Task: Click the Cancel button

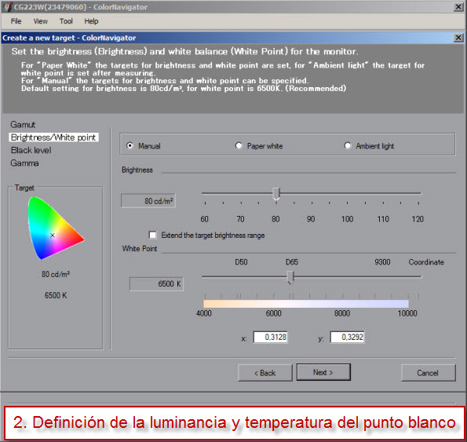Action: [429, 373]
